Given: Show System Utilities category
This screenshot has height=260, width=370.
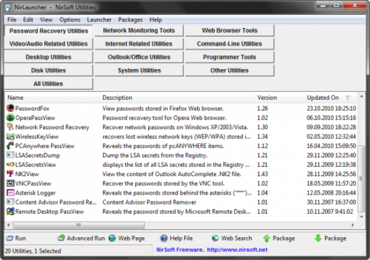Looking at the screenshot, I should coord(139,70).
